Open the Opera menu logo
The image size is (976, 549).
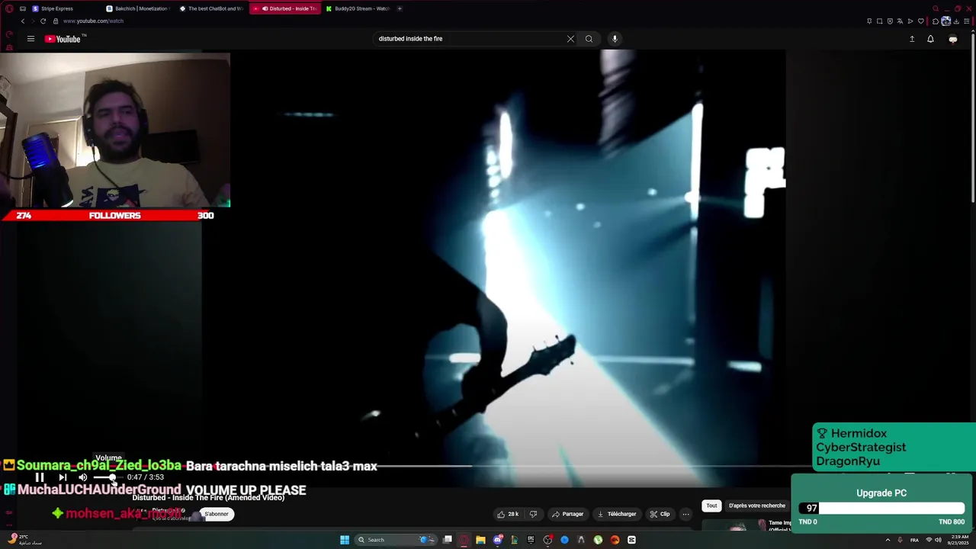tap(9, 8)
